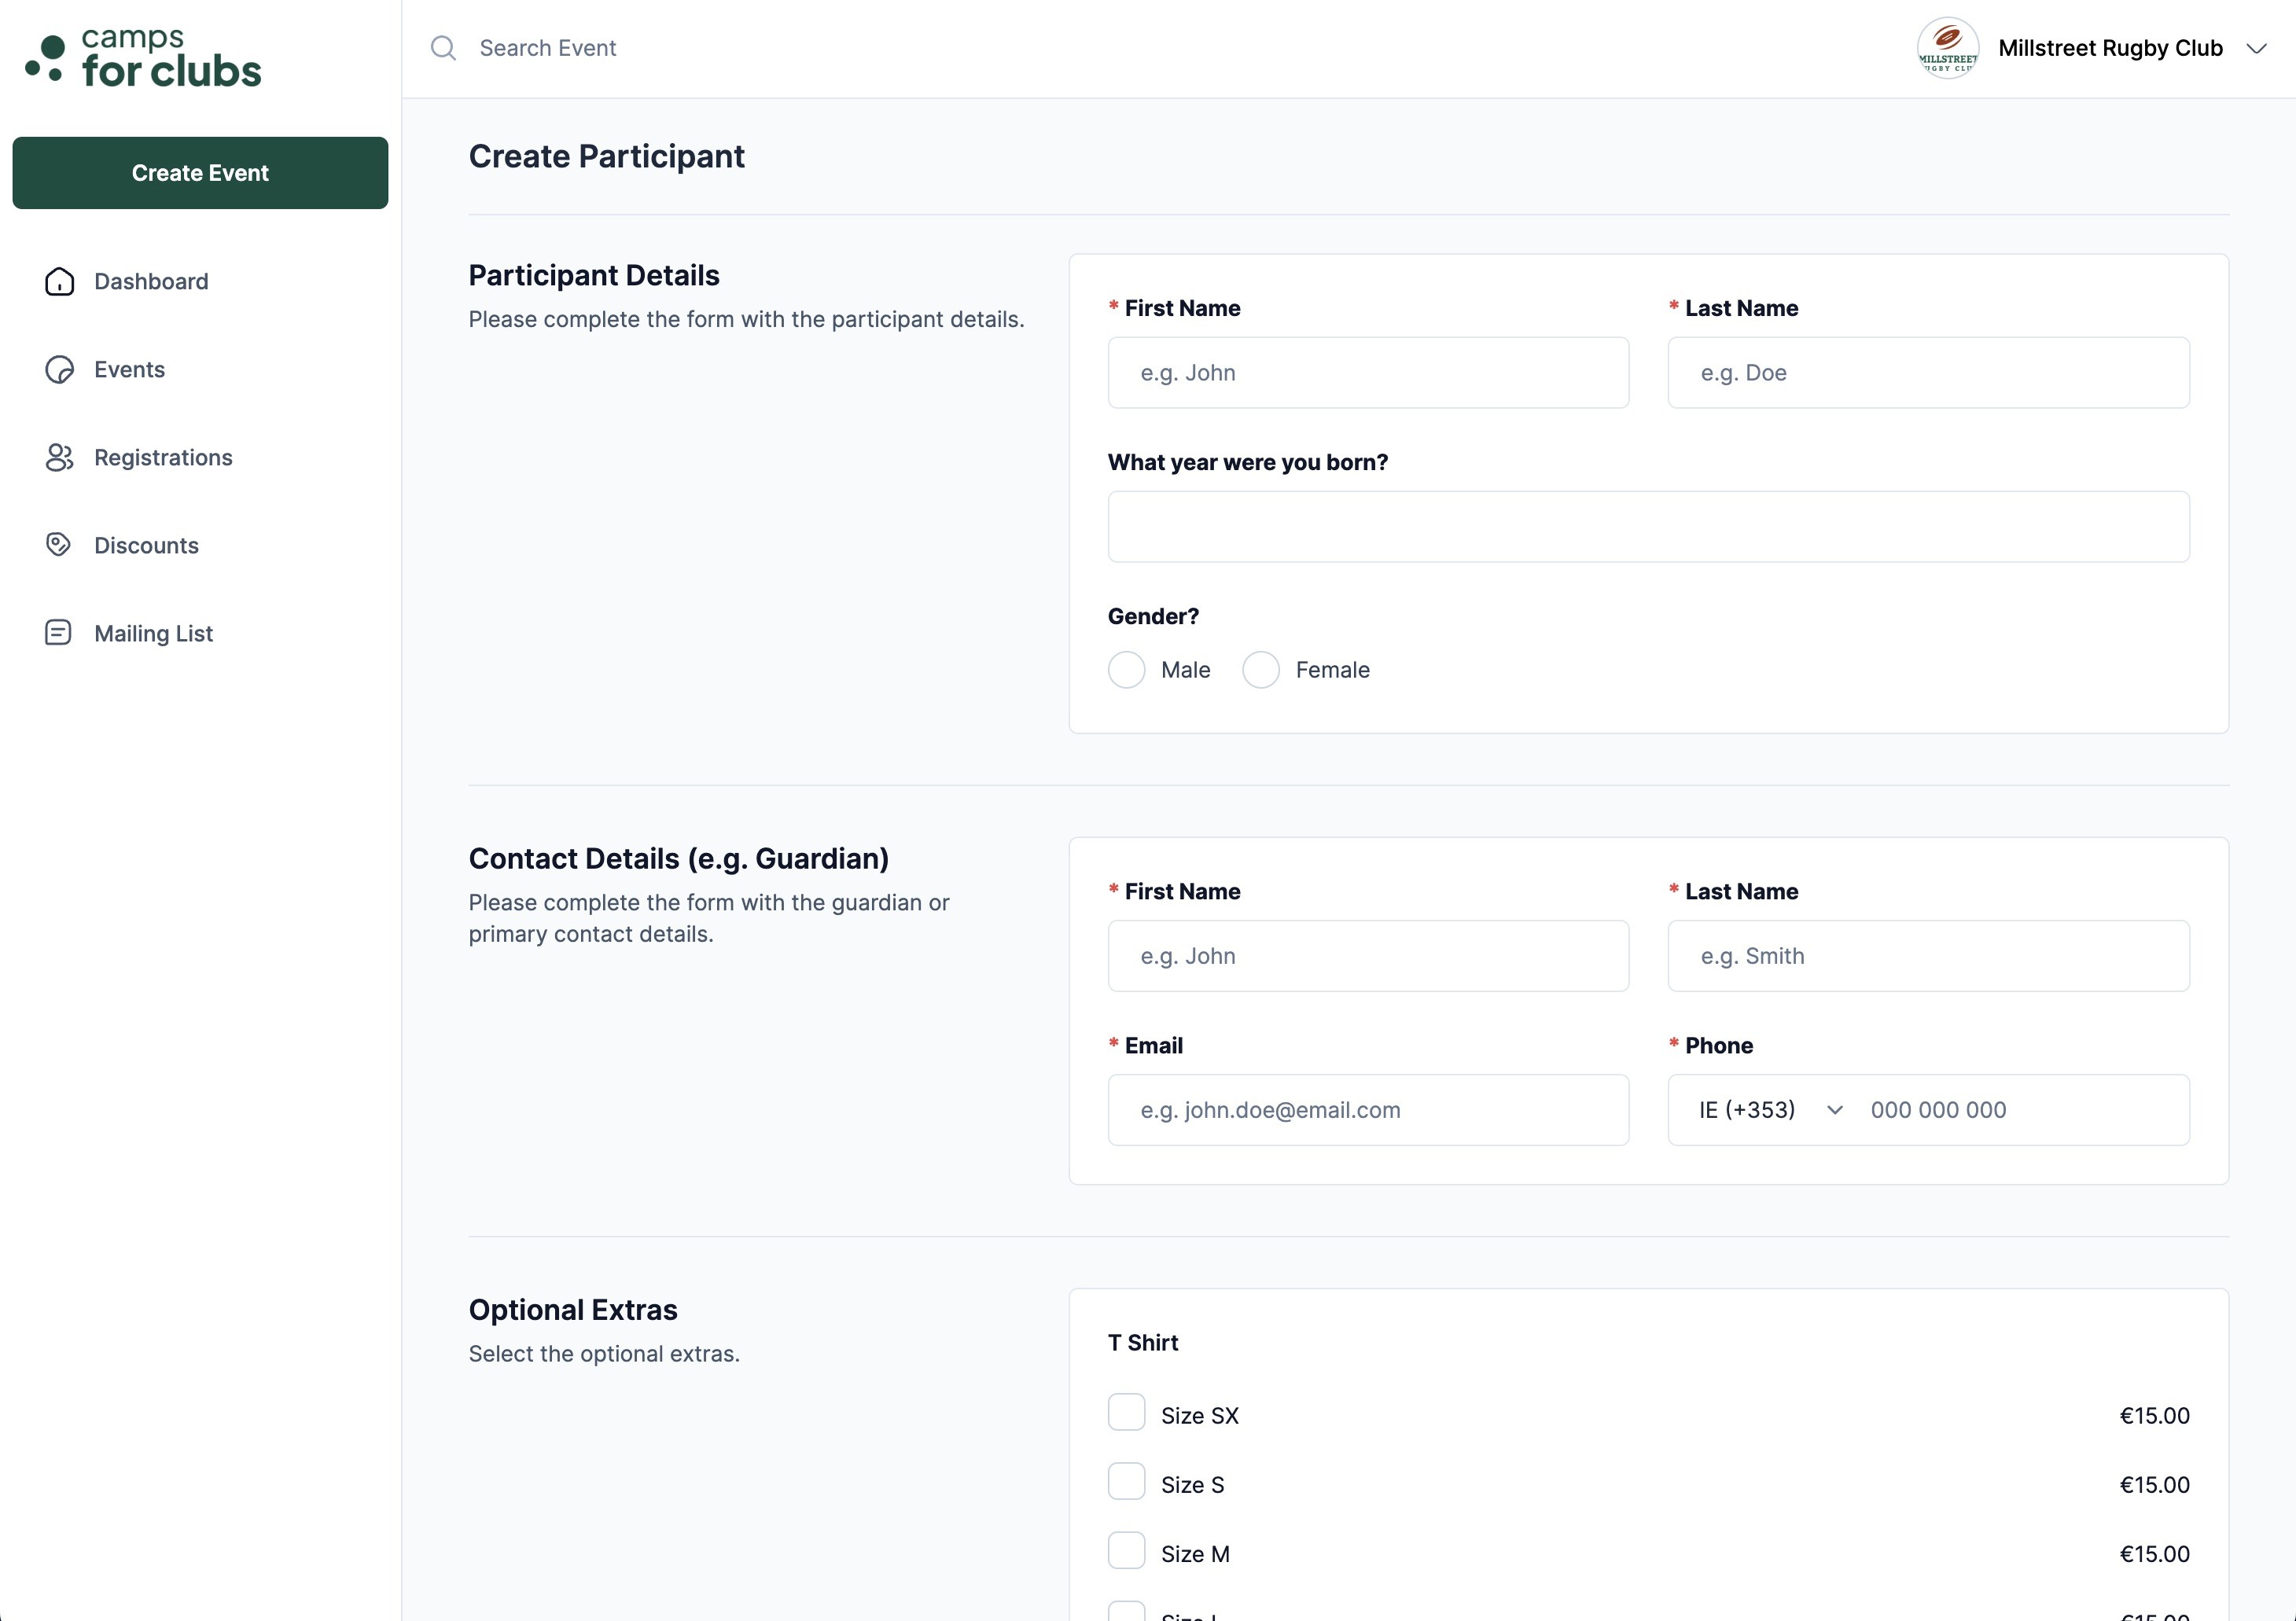Image resolution: width=2296 pixels, height=1621 pixels.
Task: Select the Male gender radio button
Action: coord(1126,669)
